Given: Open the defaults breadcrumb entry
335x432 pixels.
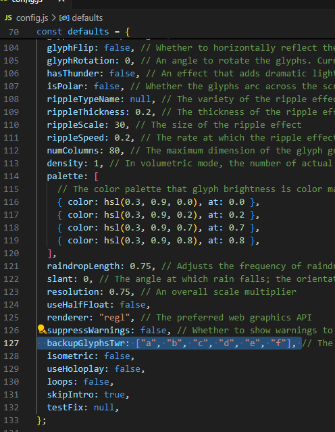Looking at the screenshot, I should [87, 18].
